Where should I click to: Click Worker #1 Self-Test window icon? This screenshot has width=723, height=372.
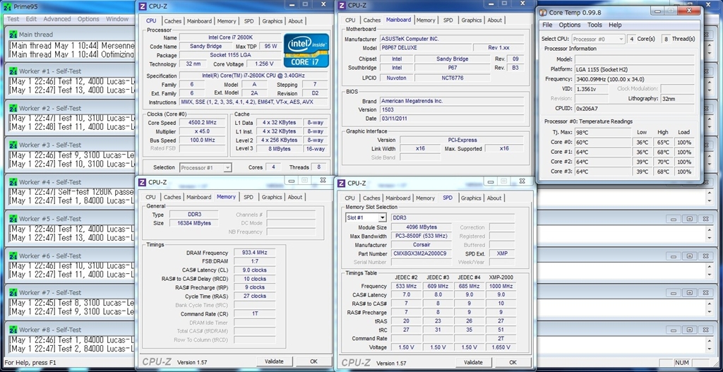pos(13,71)
